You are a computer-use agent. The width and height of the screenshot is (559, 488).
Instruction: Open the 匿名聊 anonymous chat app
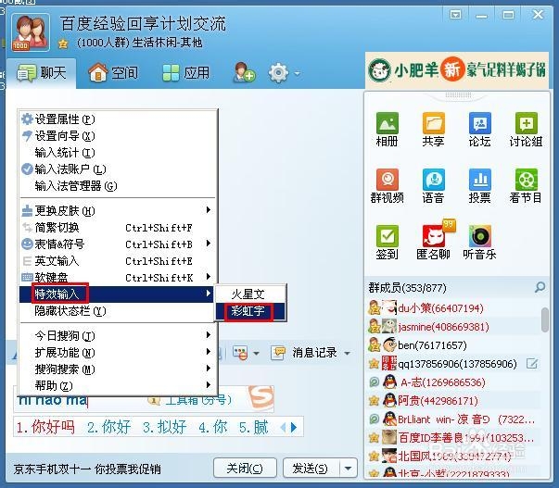tap(433, 243)
